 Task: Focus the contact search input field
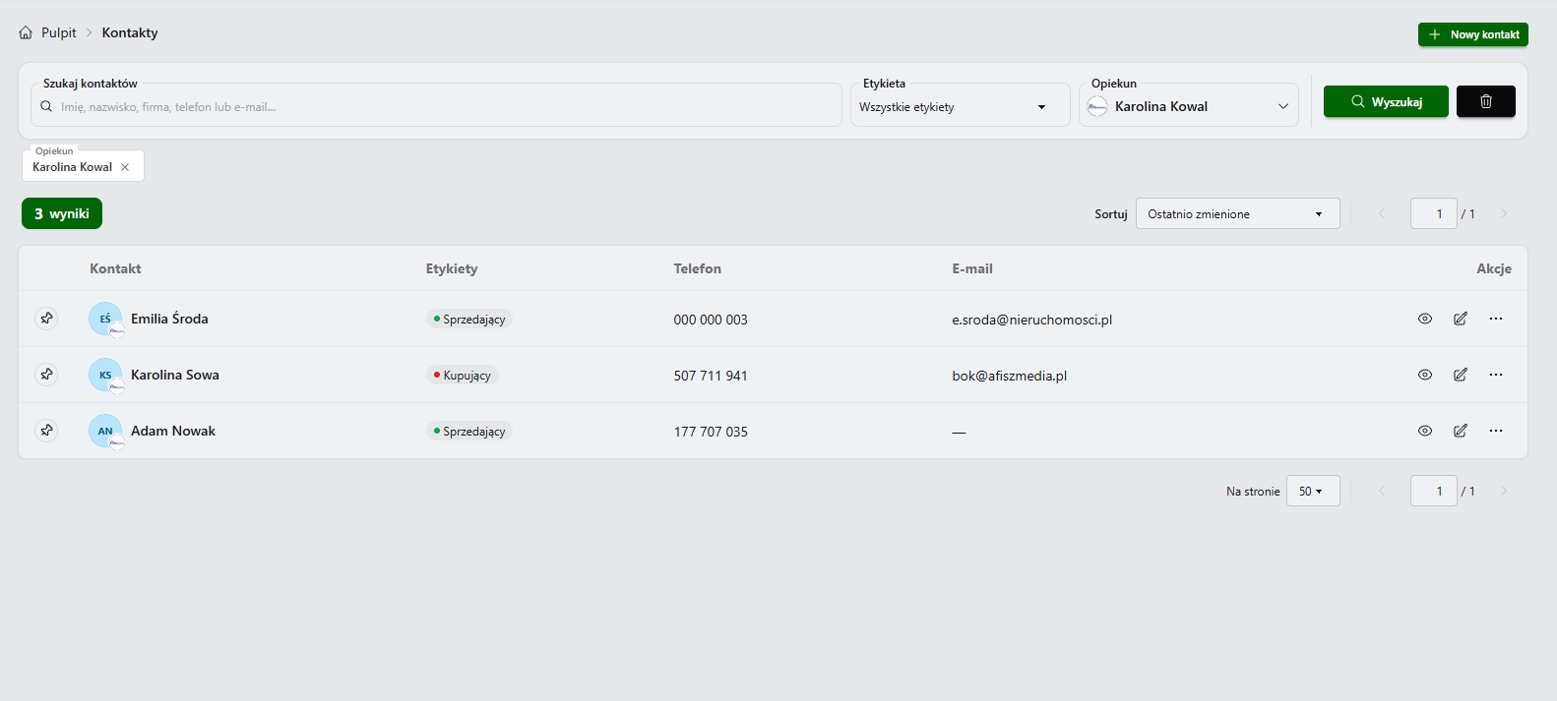(436, 106)
